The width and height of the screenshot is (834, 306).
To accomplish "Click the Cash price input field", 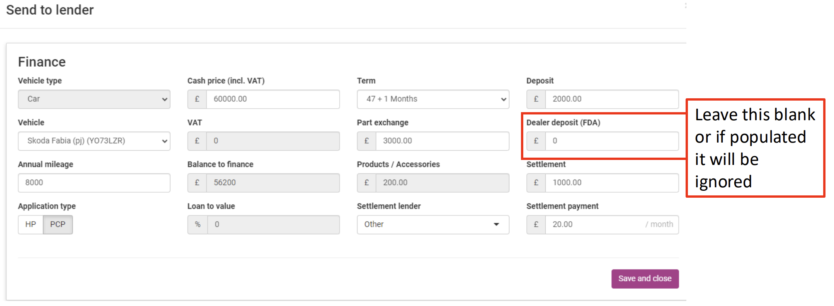I will [x=272, y=99].
